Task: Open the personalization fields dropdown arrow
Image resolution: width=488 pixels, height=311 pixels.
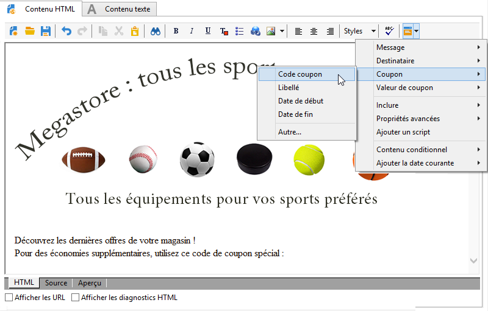Action: (416, 31)
